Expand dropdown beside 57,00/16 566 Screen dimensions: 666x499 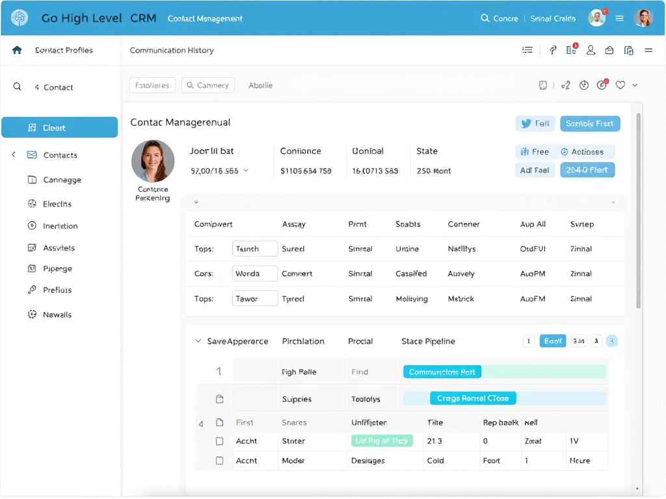pos(246,171)
